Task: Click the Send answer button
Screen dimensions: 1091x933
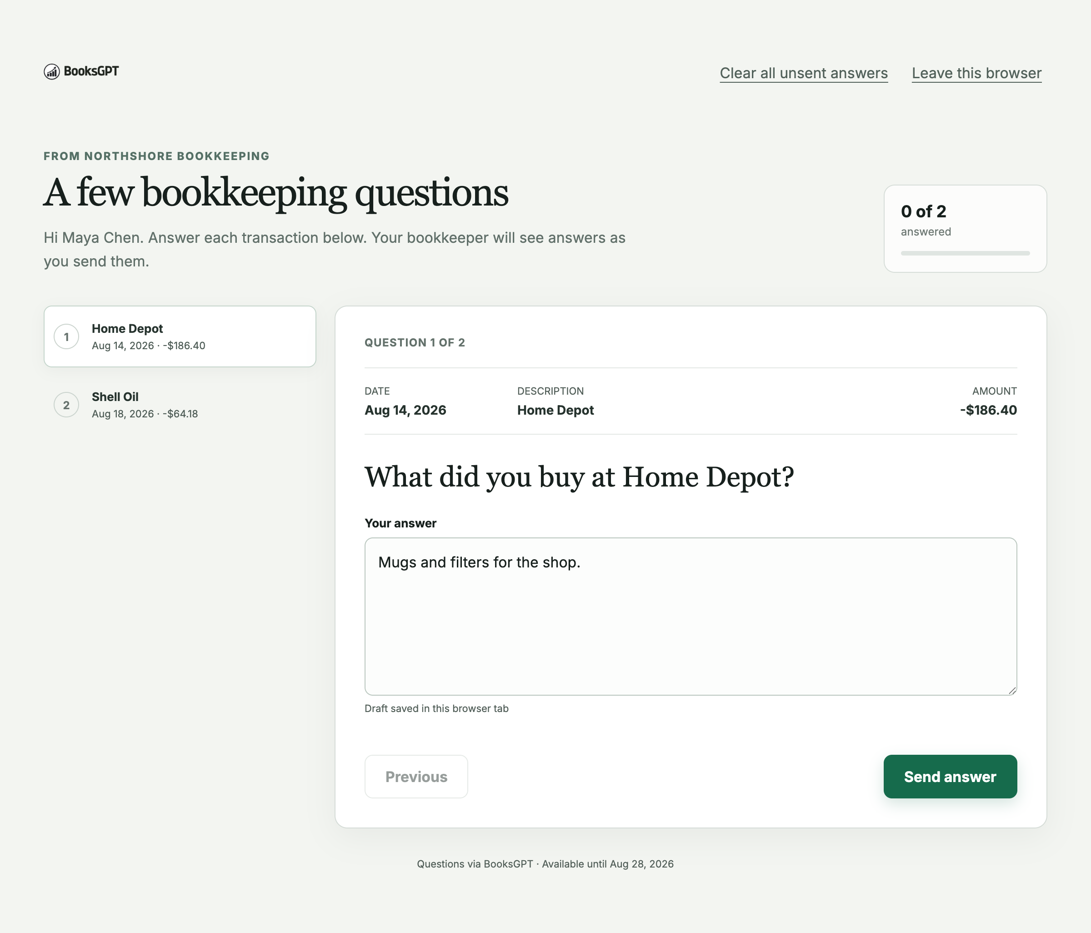Action: coord(950,777)
